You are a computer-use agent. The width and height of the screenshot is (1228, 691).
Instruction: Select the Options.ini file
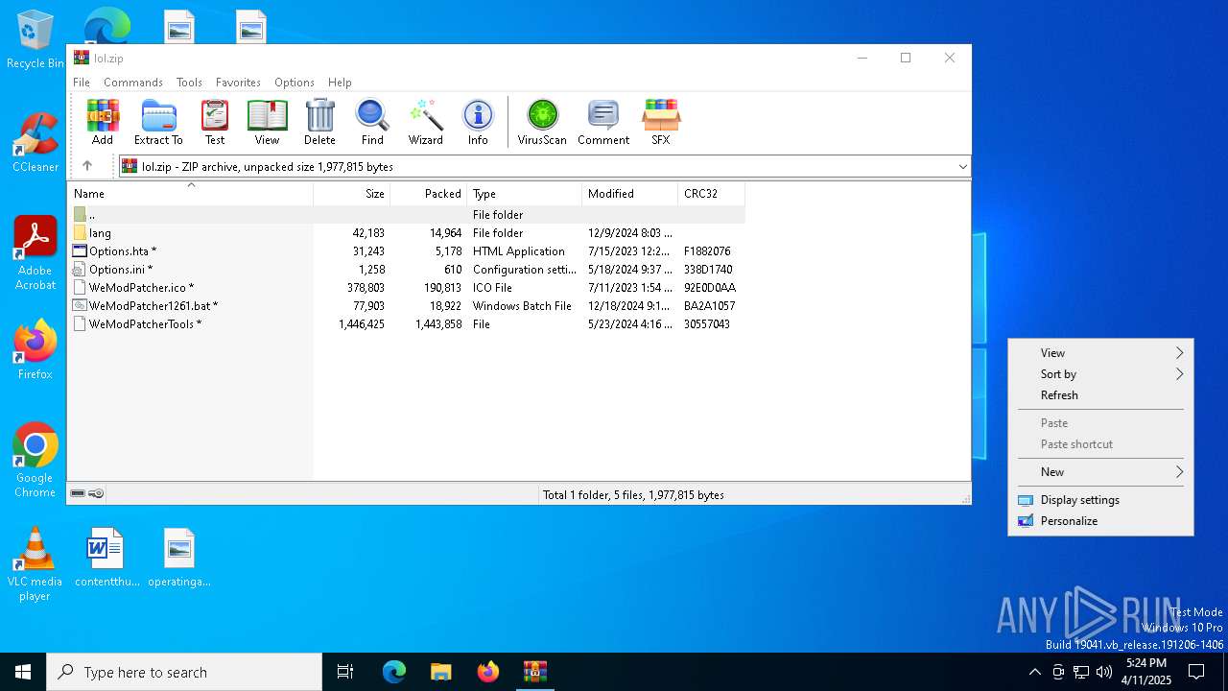(407, 270)
